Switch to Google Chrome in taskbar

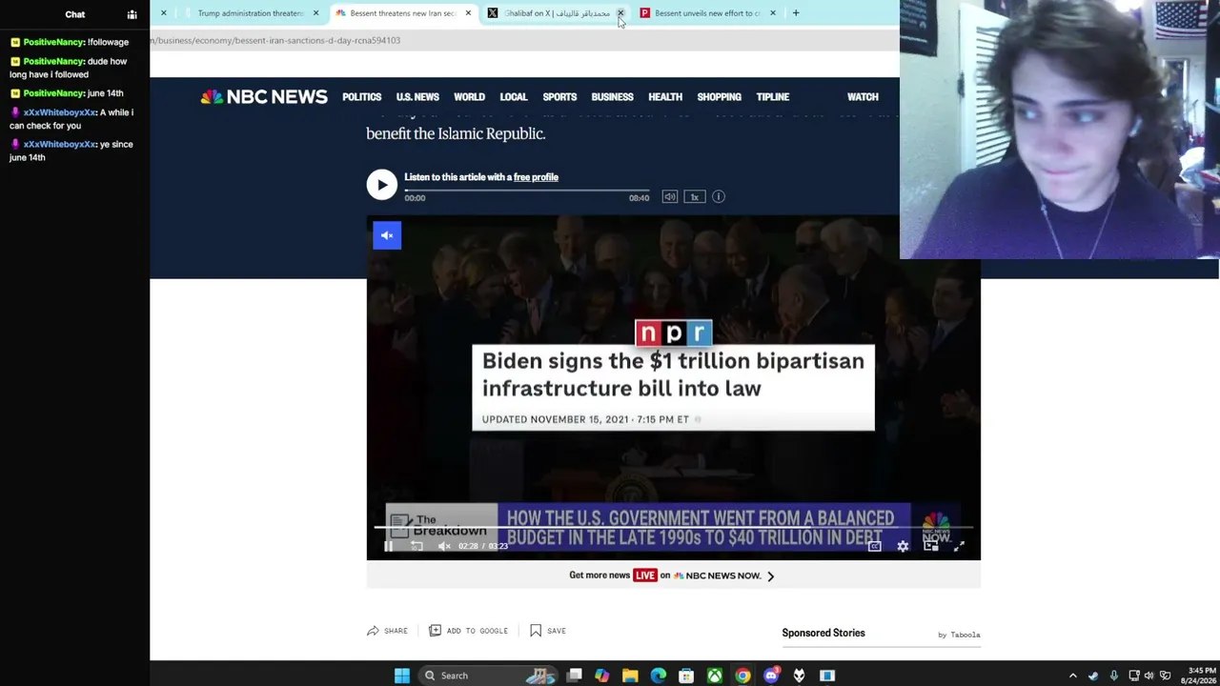[x=742, y=676]
